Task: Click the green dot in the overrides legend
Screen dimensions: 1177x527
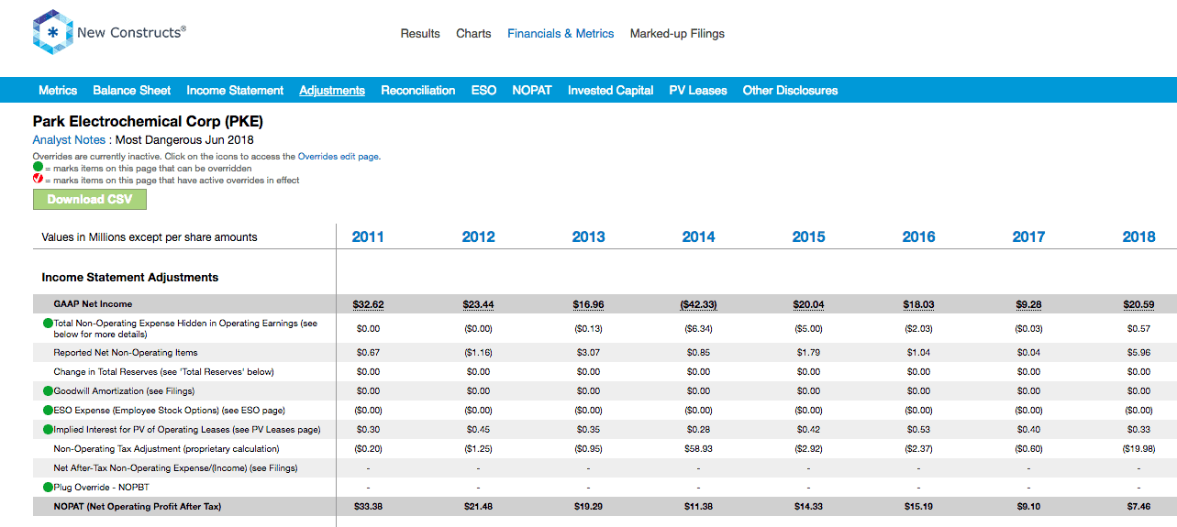Action: (38, 169)
